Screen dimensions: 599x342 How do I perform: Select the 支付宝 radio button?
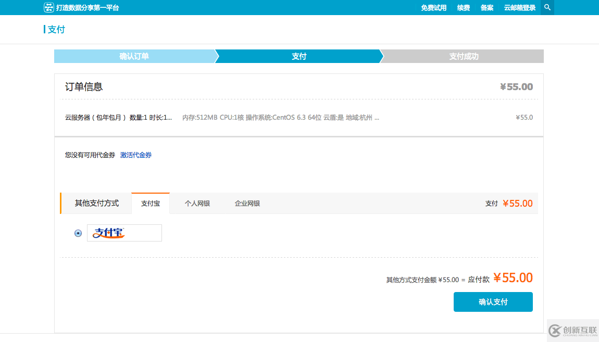[78, 233]
